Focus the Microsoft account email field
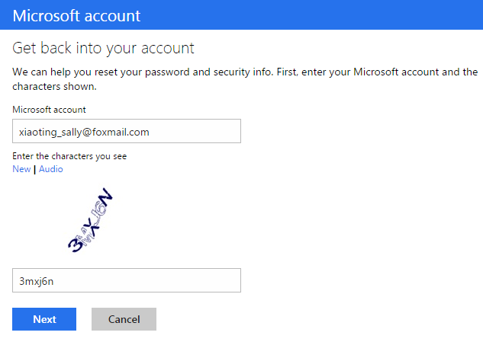 pos(127,131)
